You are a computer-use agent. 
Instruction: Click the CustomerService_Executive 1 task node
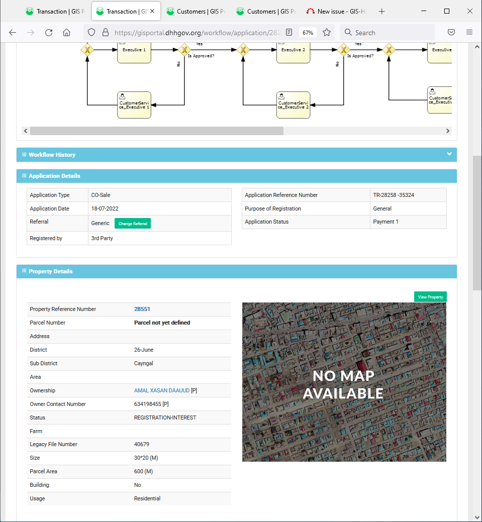point(134,105)
